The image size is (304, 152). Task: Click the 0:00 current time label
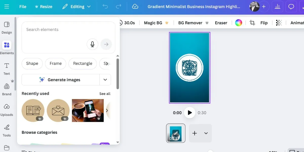(x=177, y=113)
